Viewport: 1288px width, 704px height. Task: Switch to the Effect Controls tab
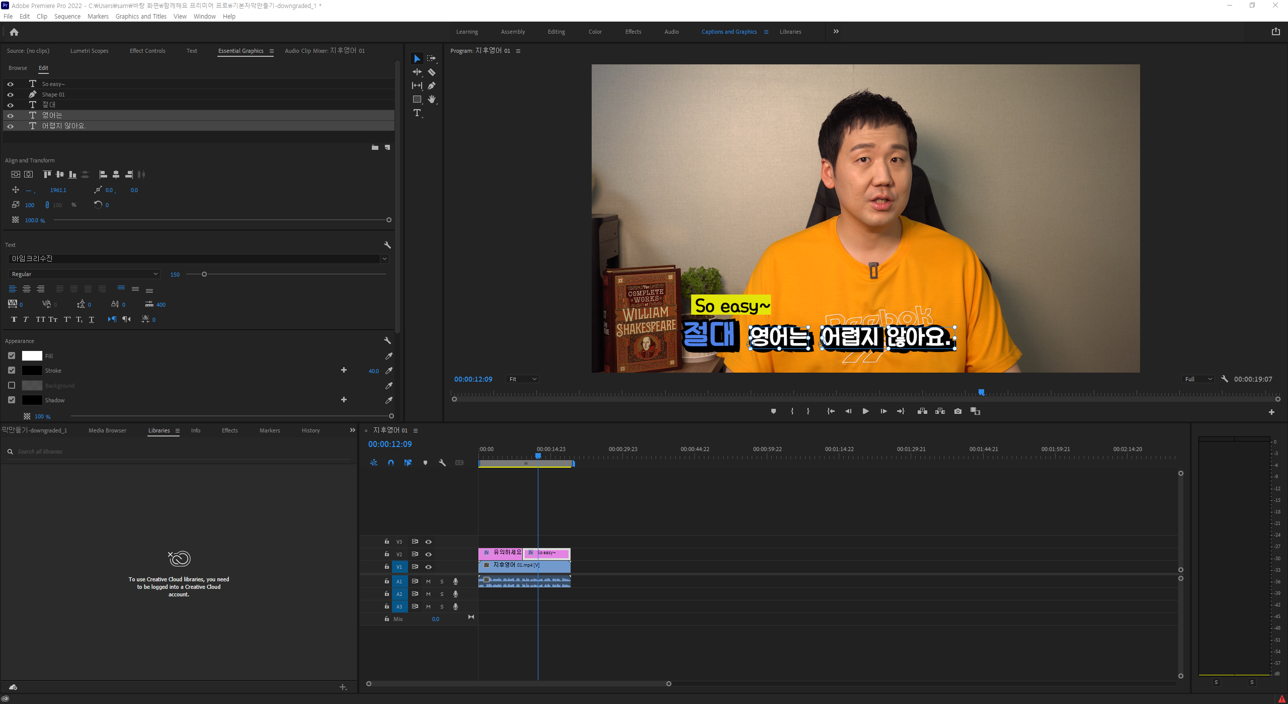[147, 51]
